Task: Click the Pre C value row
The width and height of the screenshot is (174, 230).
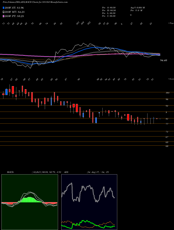Action: [x=109, y=16]
